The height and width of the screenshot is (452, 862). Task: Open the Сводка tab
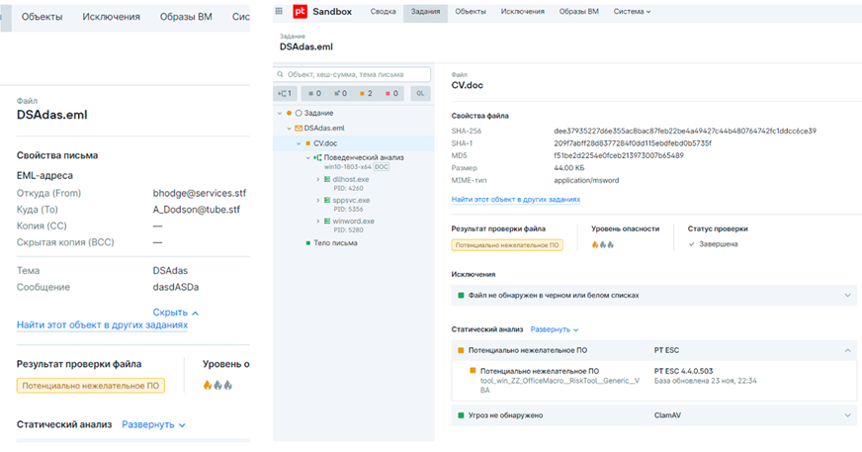pyautogui.click(x=384, y=11)
